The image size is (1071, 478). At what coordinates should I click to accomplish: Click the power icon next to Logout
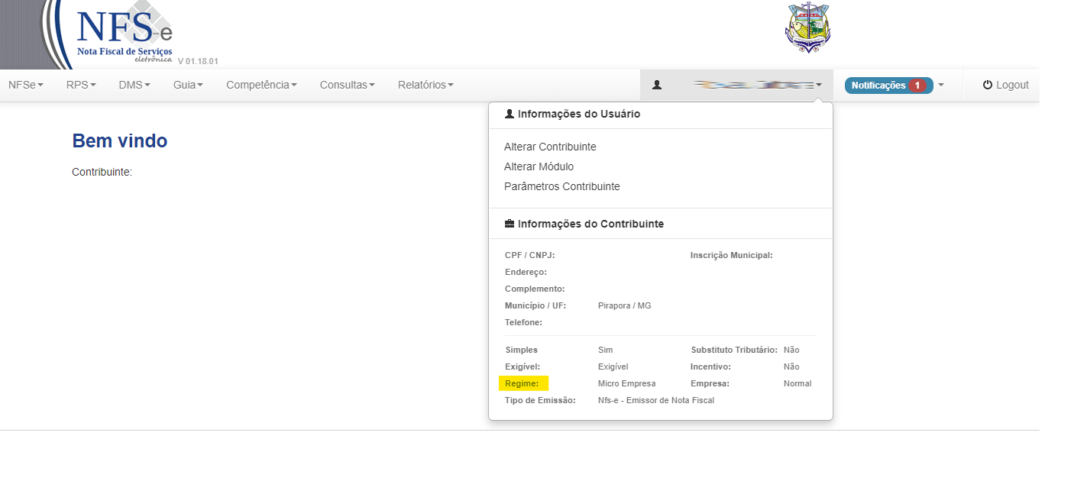click(x=988, y=85)
